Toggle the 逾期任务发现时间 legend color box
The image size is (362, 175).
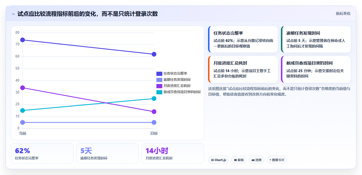tap(159, 80)
